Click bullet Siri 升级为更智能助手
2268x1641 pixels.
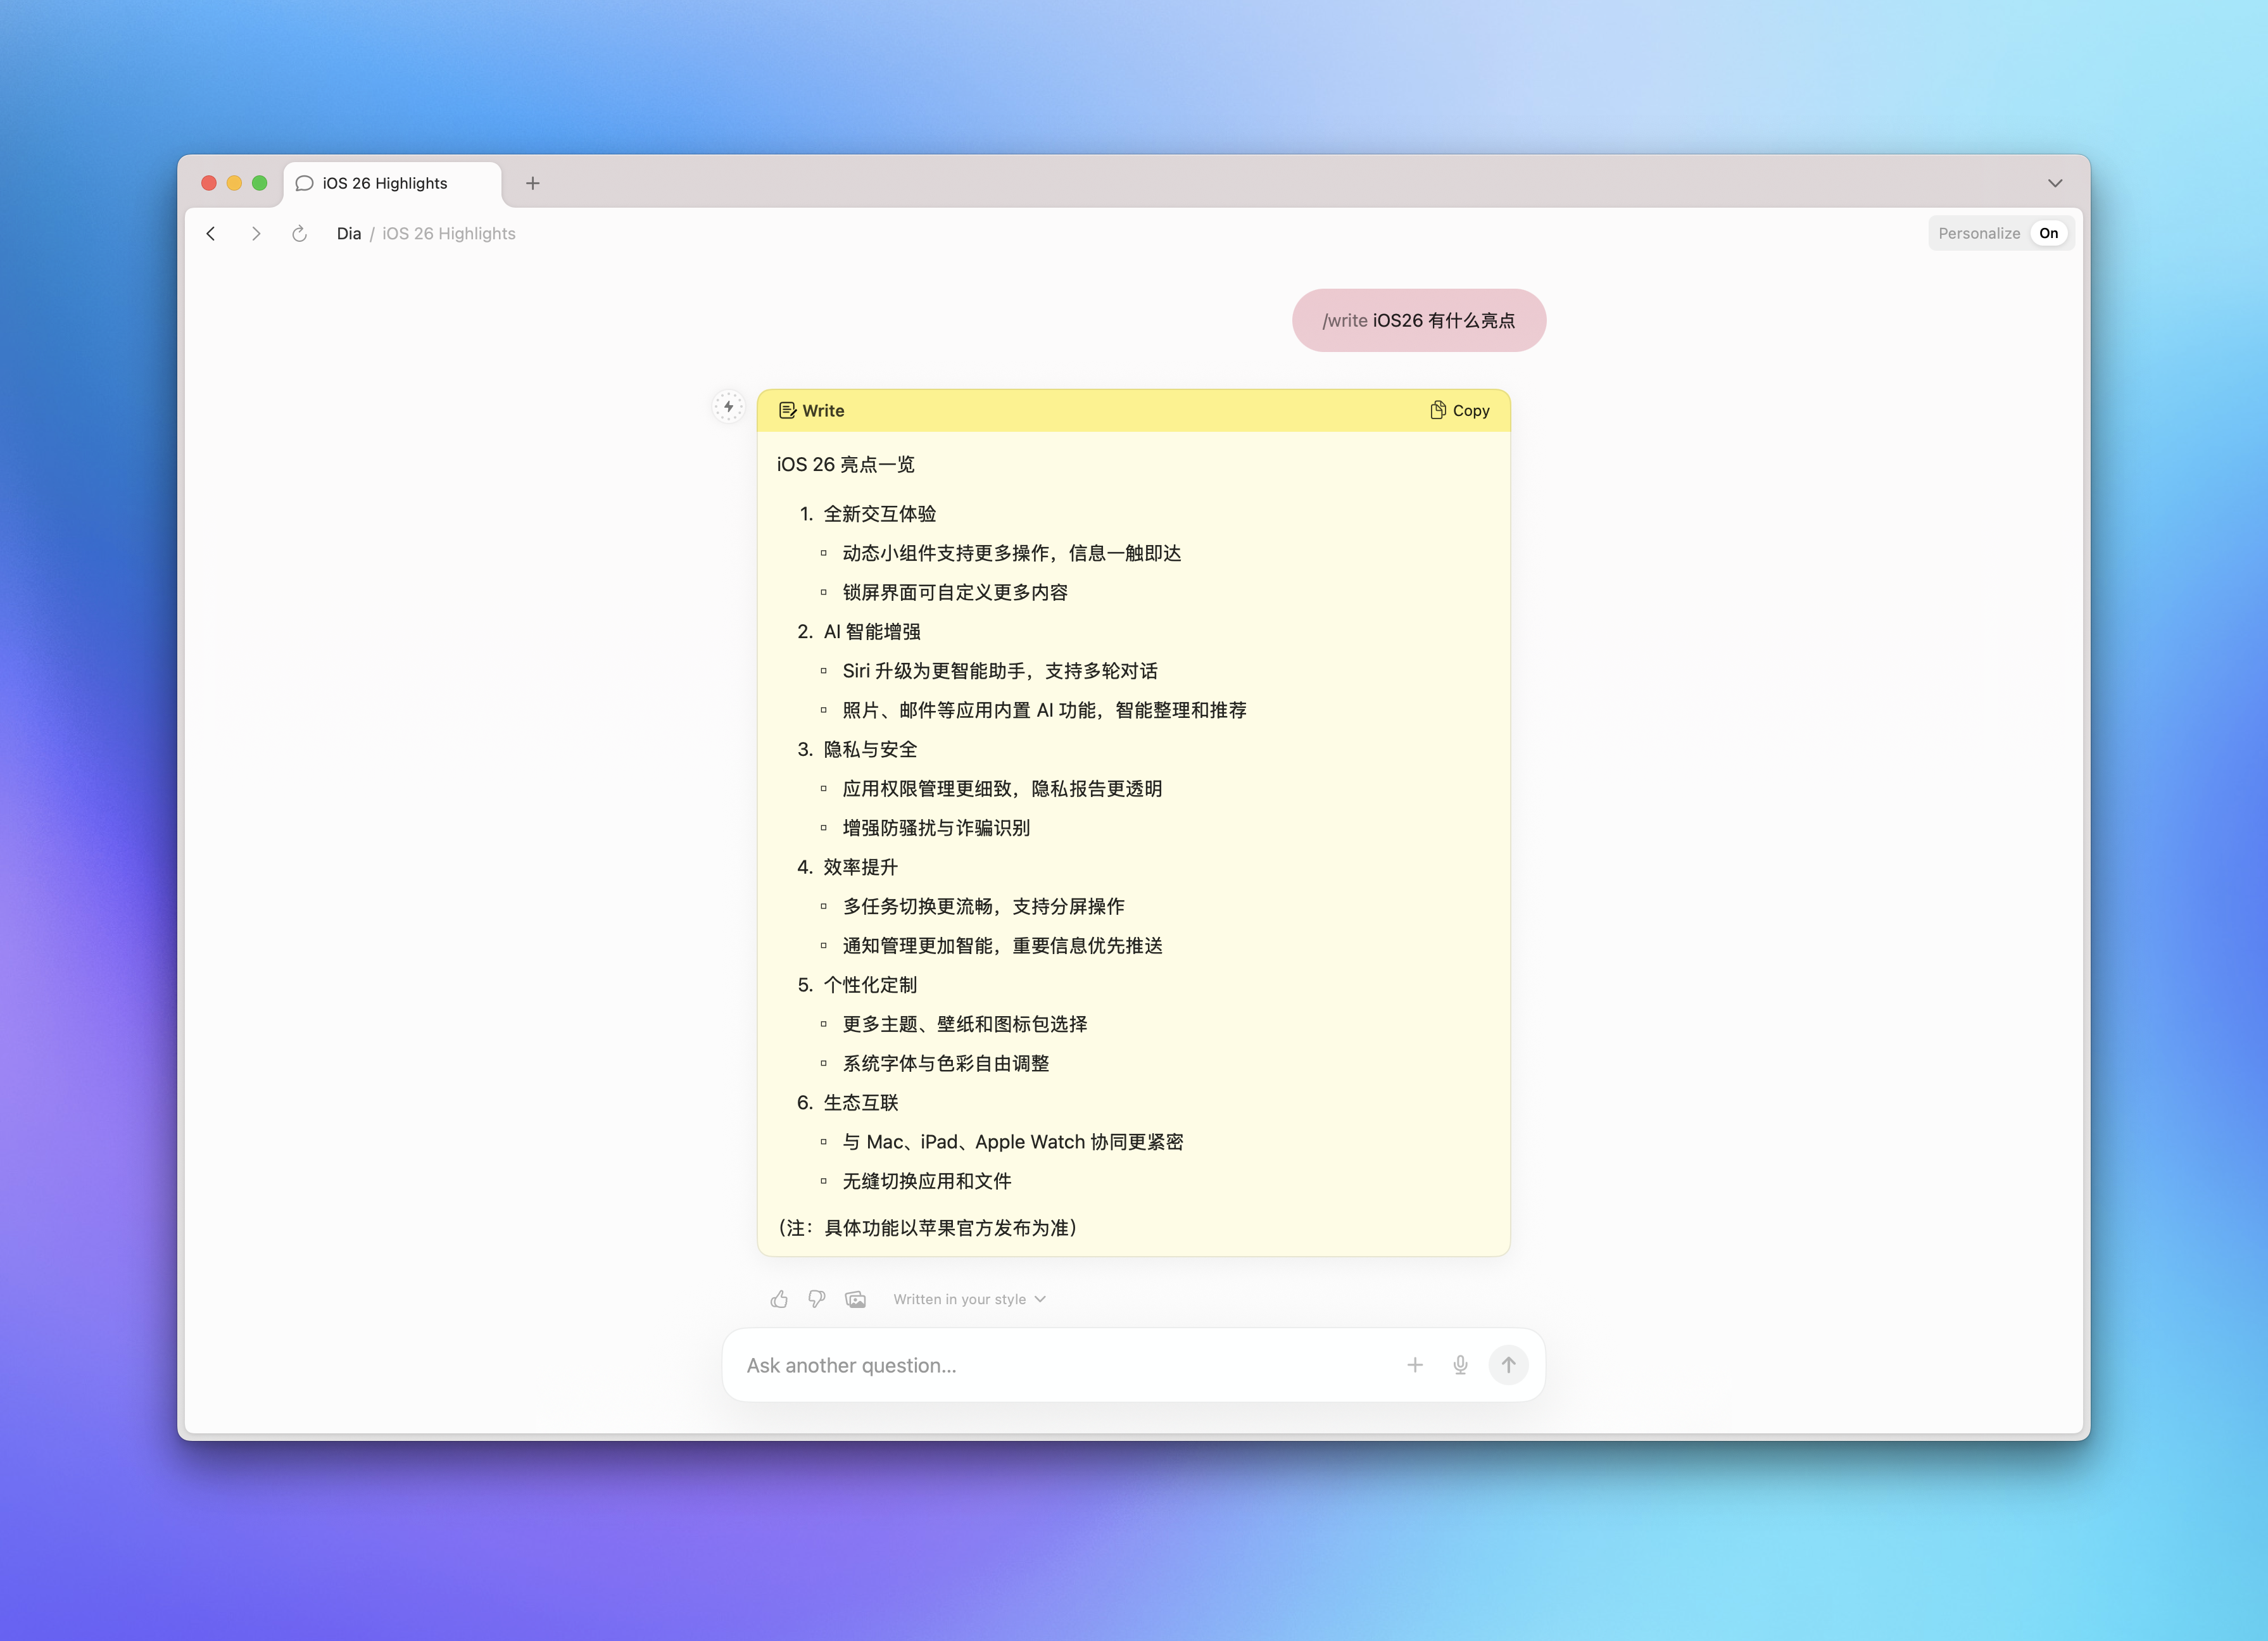click(x=1000, y=671)
